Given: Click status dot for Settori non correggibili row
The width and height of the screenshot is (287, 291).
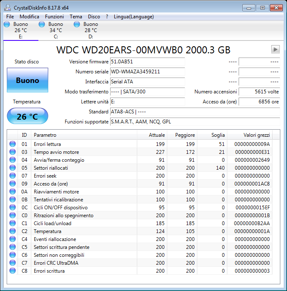Looking at the screenshot, I should pos(13,255).
